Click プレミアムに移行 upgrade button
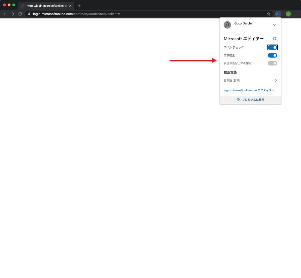The width and height of the screenshot is (301, 278). coord(250,100)
